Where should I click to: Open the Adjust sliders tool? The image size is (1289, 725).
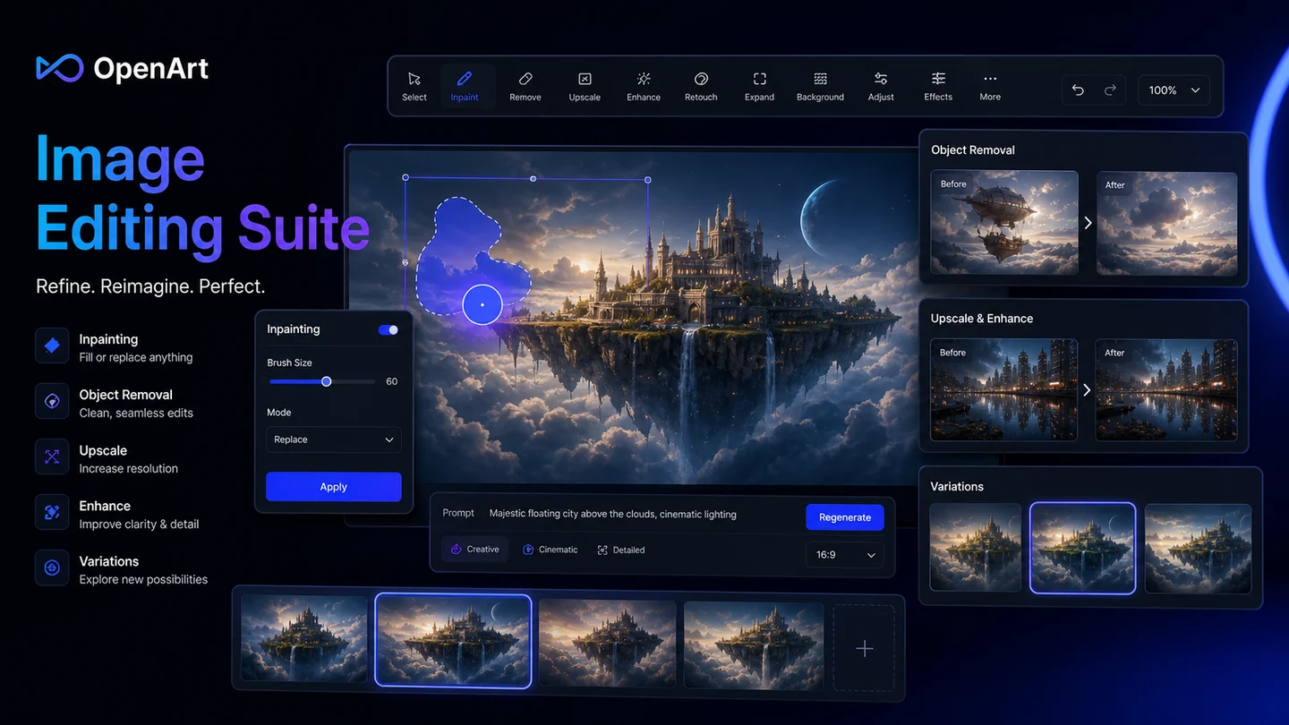[x=881, y=86]
